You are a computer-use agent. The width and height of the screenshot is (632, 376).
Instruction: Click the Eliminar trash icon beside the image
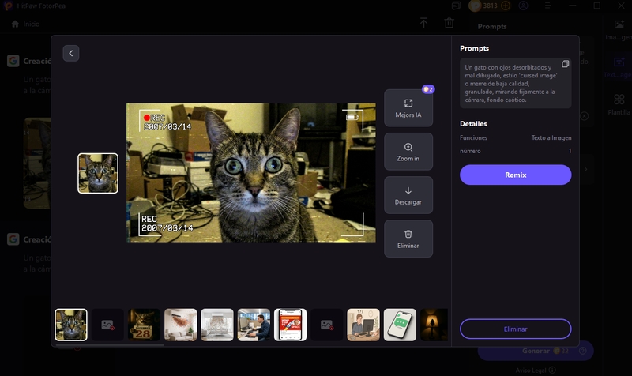click(408, 239)
